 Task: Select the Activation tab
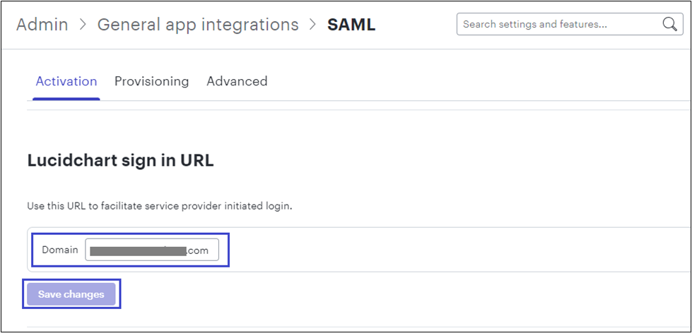pyautogui.click(x=66, y=81)
